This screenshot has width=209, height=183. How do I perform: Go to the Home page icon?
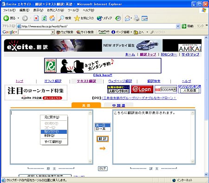click(x=52, y=18)
